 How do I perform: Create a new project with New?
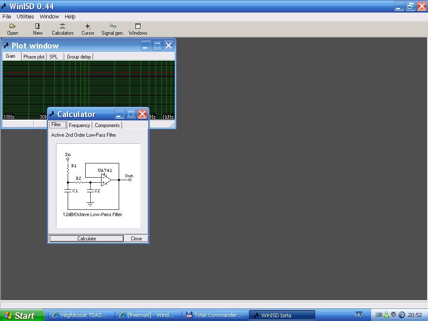pyautogui.click(x=37, y=29)
